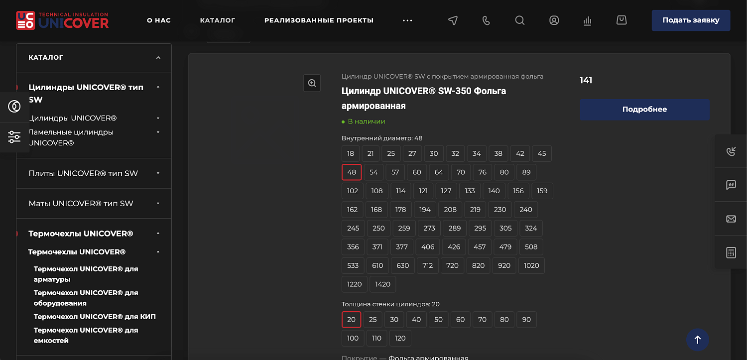Choose inner diameter 610
Viewport: 747px width, 360px height.
[x=378, y=265]
